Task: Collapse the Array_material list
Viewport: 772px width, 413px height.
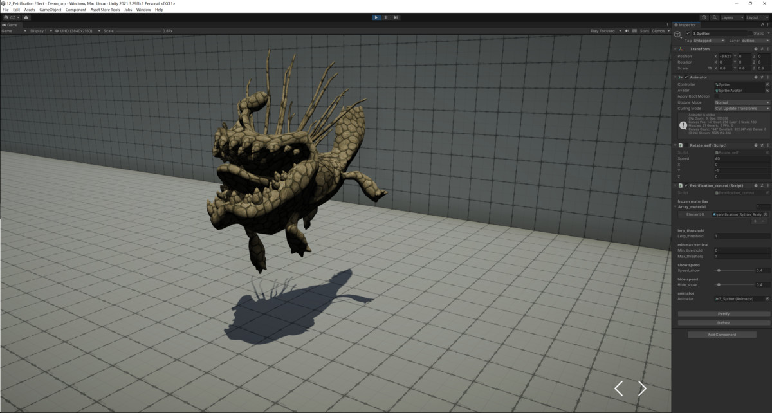Action: click(675, 206)
